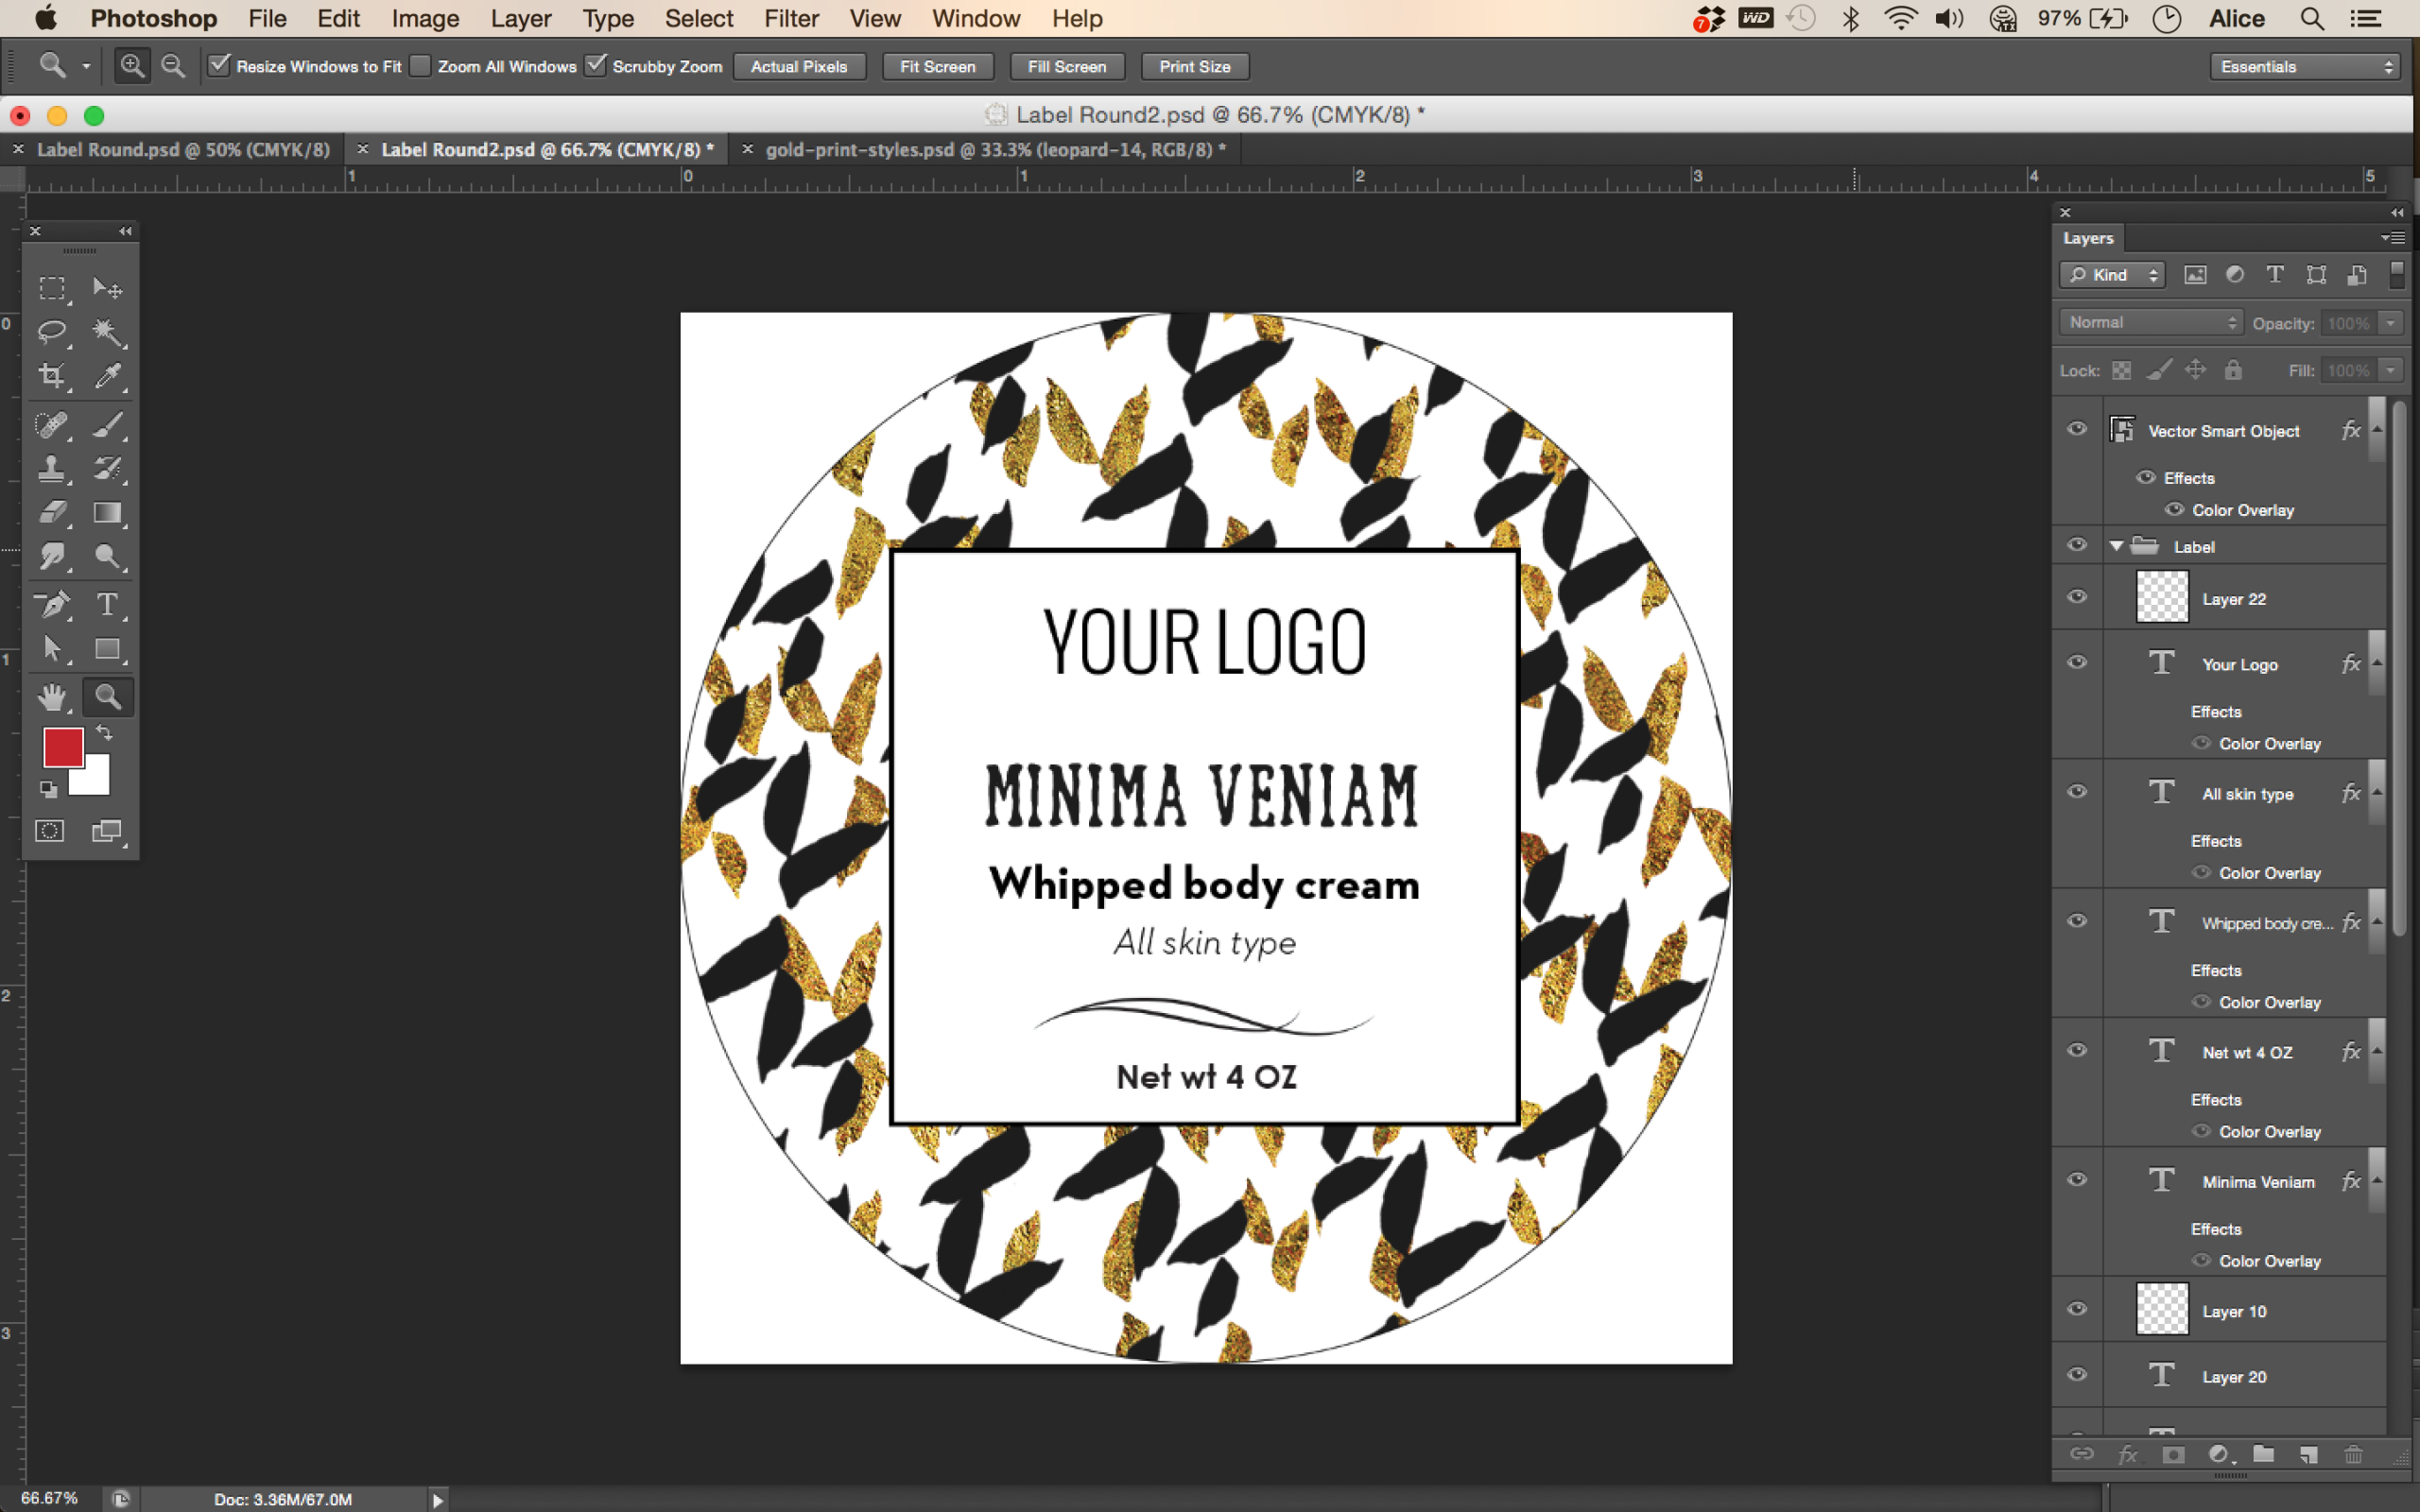Hide the Layer 22 layer
Image resolution: width=2420 pixels, height=1512 pixels.
(x=2077, y=597)
